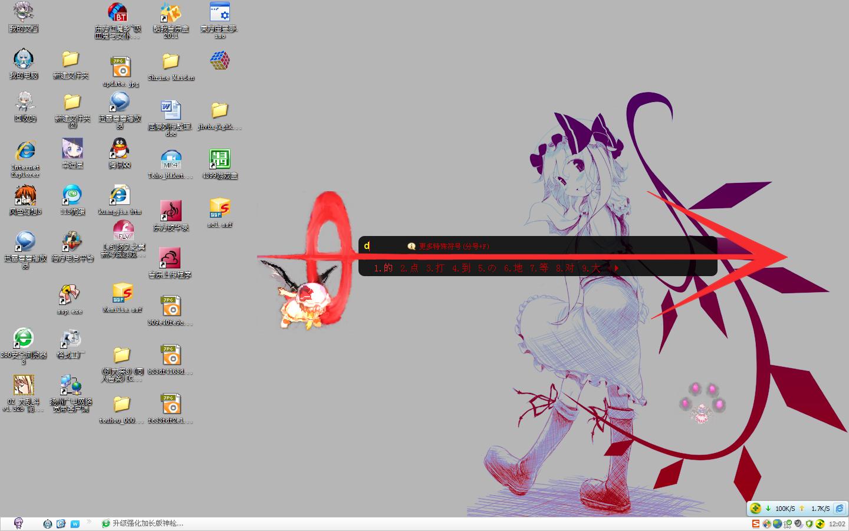Select the 屈原列传整理.doc Word document
The width and height of the screenshot is (849, 531).
tap(171, 119)
